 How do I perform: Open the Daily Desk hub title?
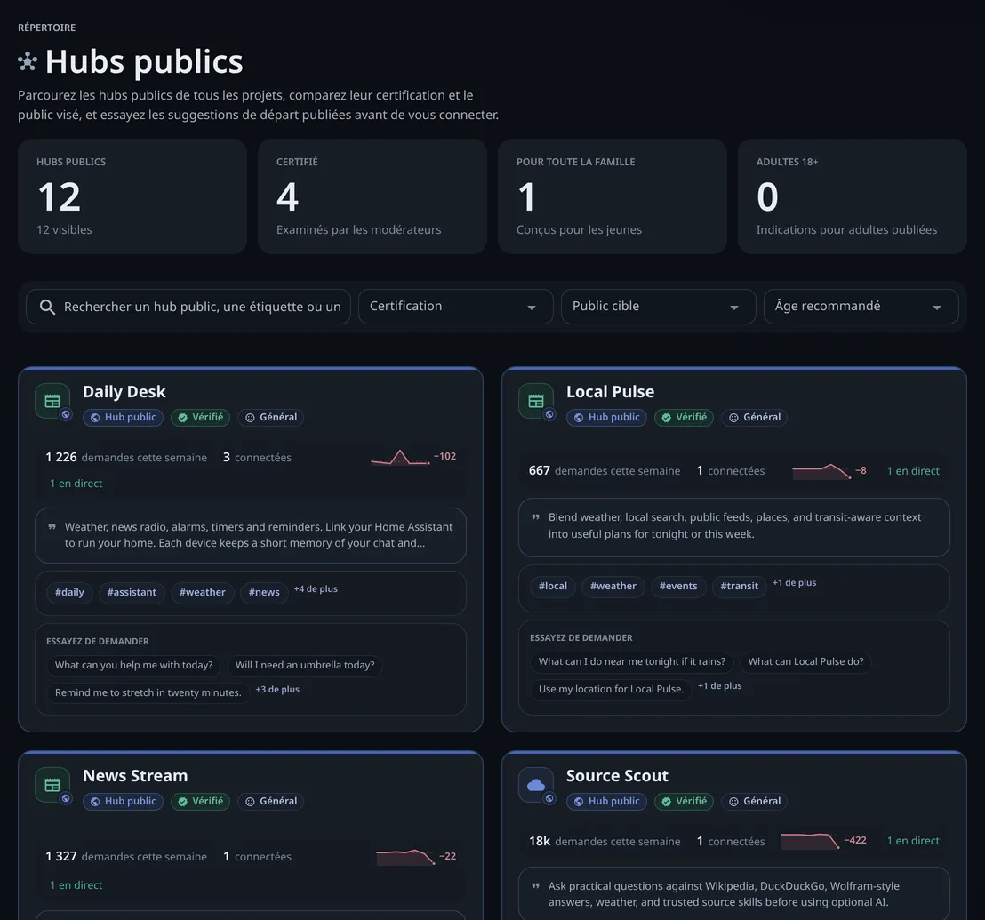coord(124,392)
